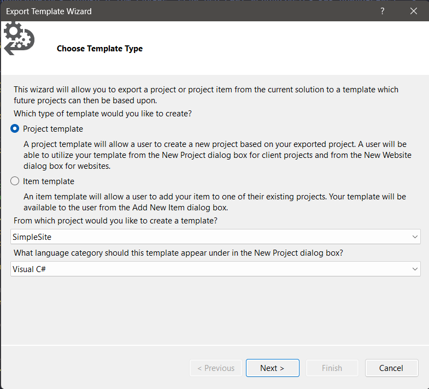Screen dimensions: 429x389
Task: Click the greyed-out Finish button
Action: coord(332,368)
